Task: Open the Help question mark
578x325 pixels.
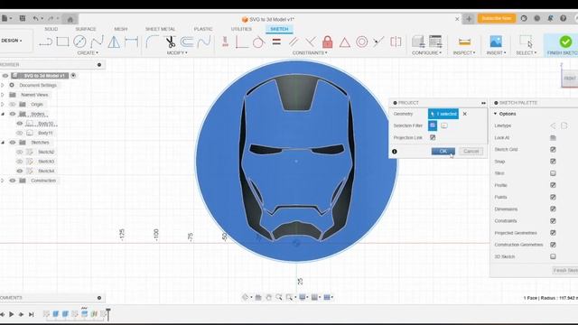Action: click(563, 18)
